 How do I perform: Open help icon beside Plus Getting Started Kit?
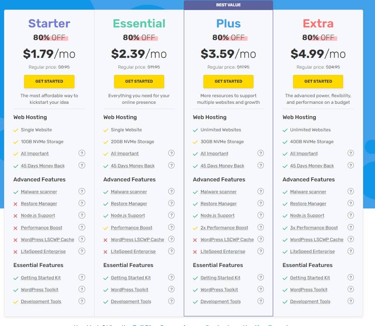(x=261, y=277)
